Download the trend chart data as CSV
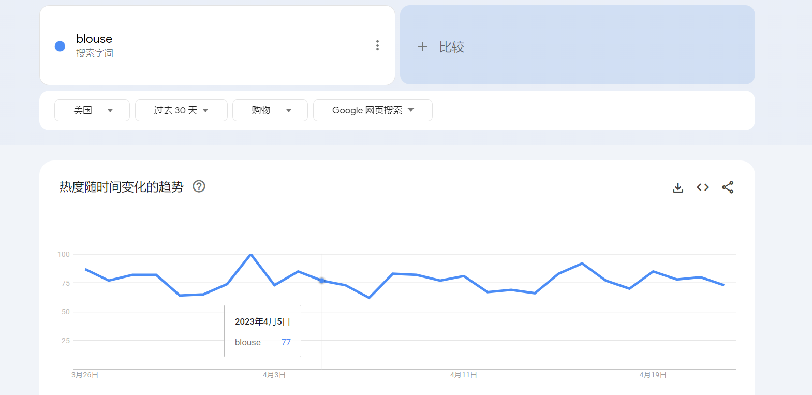812x395 pixels. coord(678,187)
